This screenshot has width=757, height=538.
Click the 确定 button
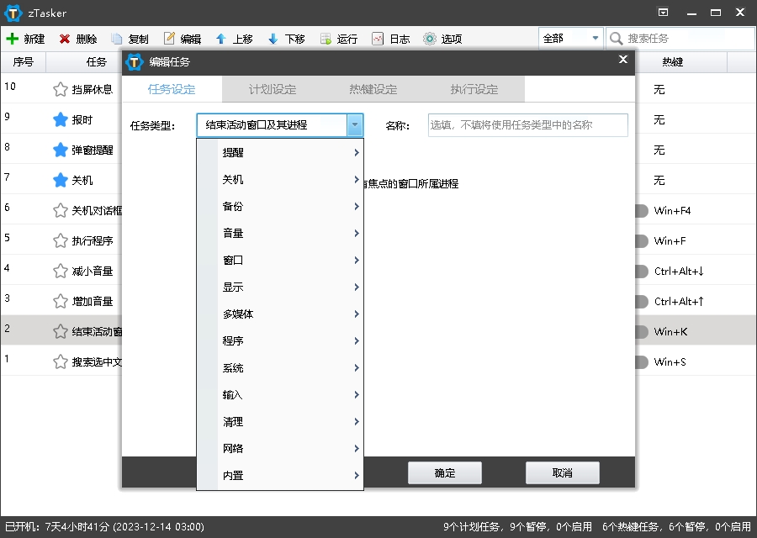pyautogui.click(x=444, y=472)
